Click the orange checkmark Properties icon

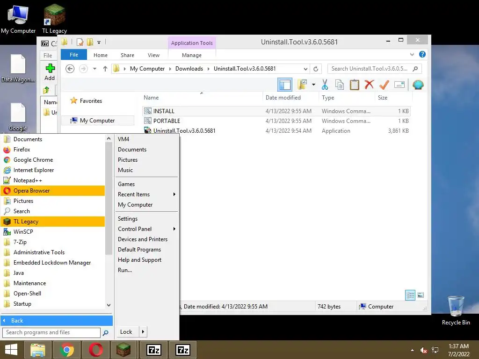coord(384,85)
